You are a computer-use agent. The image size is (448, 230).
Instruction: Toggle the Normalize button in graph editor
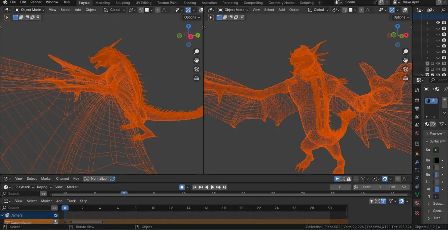tap(96, 179)
